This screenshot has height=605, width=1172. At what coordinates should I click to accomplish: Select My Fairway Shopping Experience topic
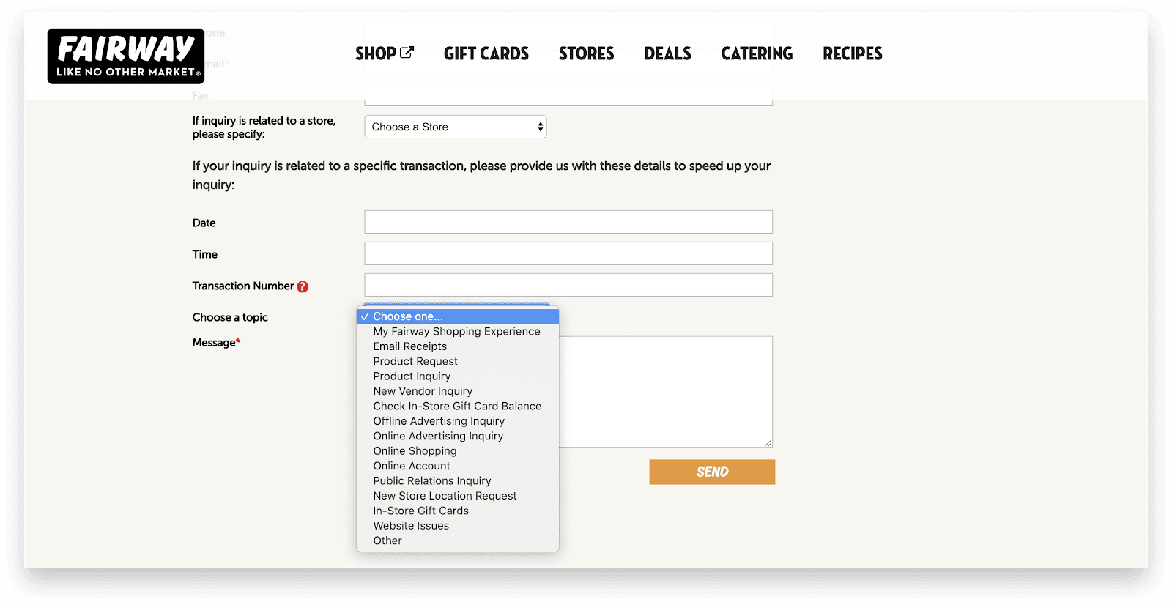458,332
